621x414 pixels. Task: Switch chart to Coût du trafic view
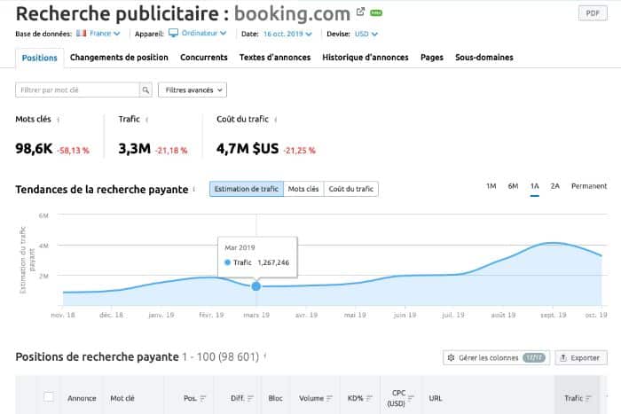point(351,188)
